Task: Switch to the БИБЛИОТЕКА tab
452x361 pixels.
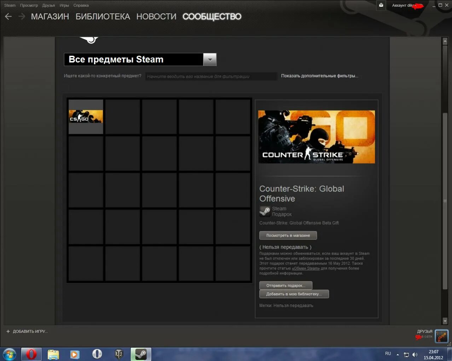Action: (103, 17)
